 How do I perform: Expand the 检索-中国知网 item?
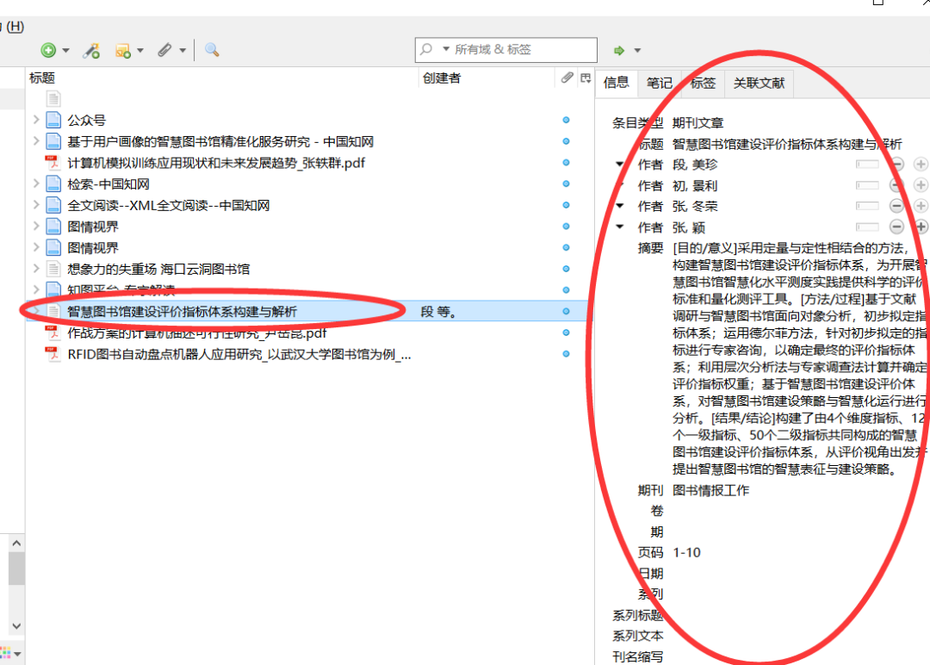pyautogui.click(x=36, y=183)
